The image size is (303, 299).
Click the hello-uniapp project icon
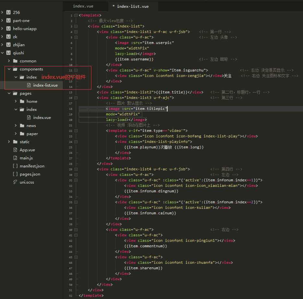pyautogui.click(x=8, y=28)
